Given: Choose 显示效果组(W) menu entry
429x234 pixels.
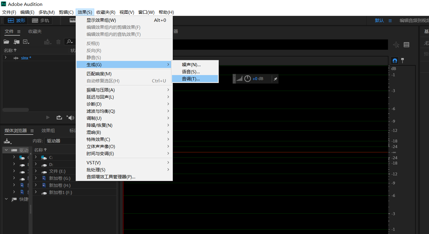Looking at the screenshot, I should coord(124,20).
